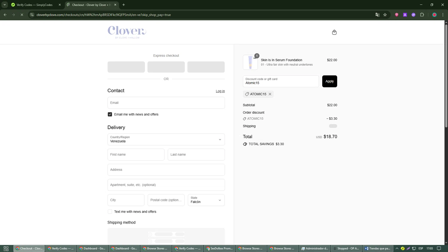448x252 pixels.
Task: Click the discount code field containing Atomic15
Action: click(281, 81)
